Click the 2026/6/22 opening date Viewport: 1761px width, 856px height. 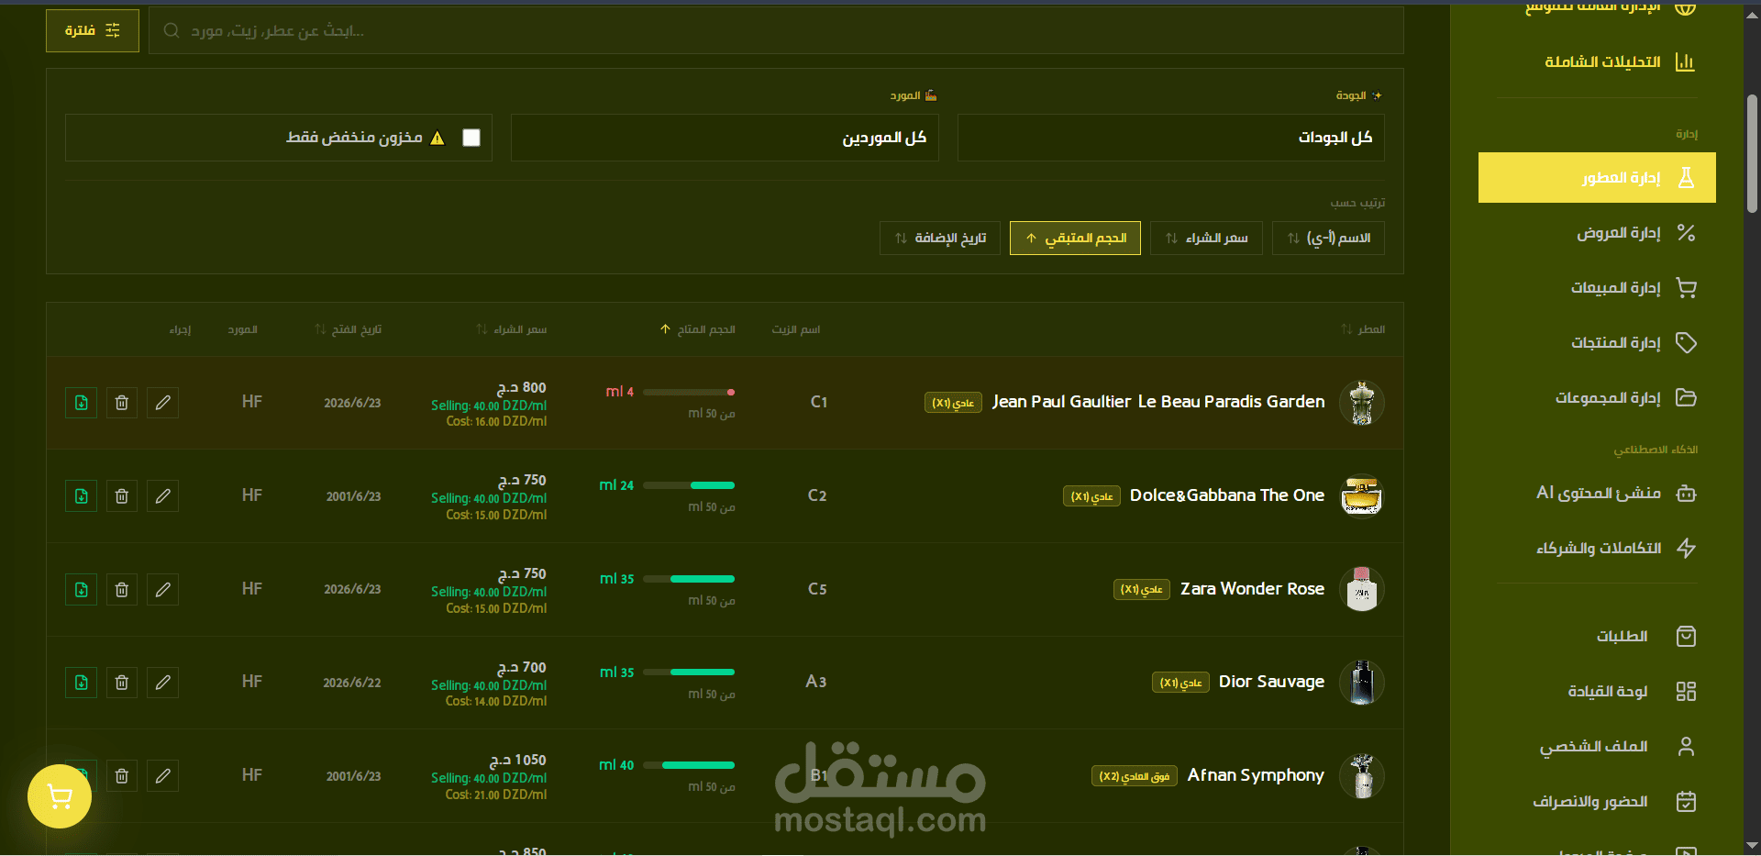pyautogui.click(x=352, y=683)
